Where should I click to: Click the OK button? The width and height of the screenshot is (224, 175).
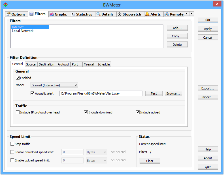coord(208,20)
